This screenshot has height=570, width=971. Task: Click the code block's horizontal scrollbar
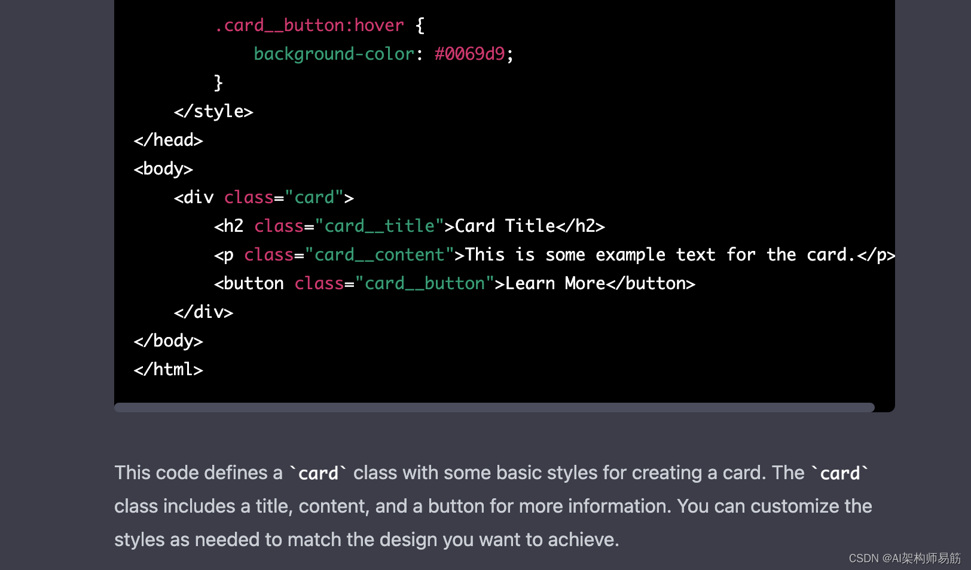click(x=494, y=407)
